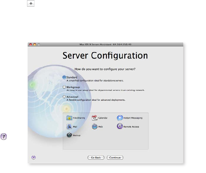Click the 'Backup' service label
Image resolution: width=206 pixels, height=173 pixels.
[x=76, y=135]
